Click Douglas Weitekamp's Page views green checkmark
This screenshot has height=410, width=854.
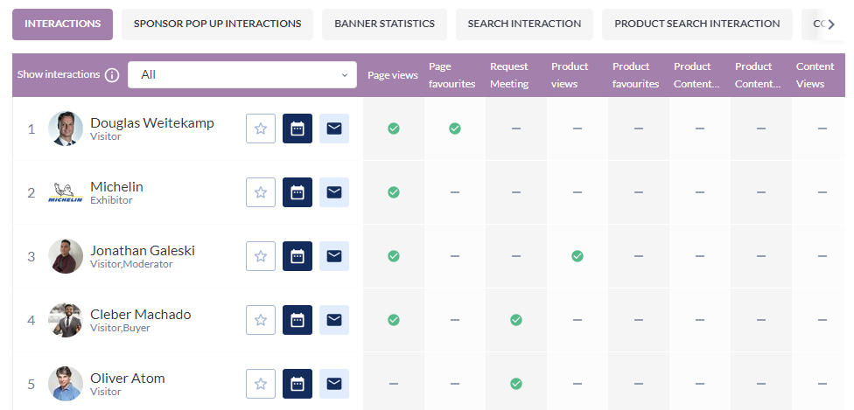tap(394, 129)
